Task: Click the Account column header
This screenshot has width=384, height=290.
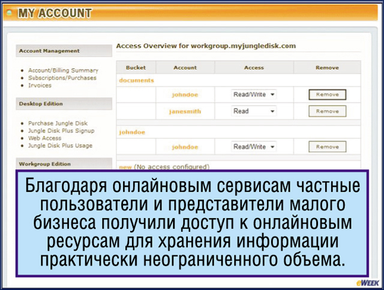Action: tap(185, 67)
